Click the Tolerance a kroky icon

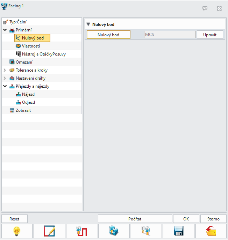[12, 70]
